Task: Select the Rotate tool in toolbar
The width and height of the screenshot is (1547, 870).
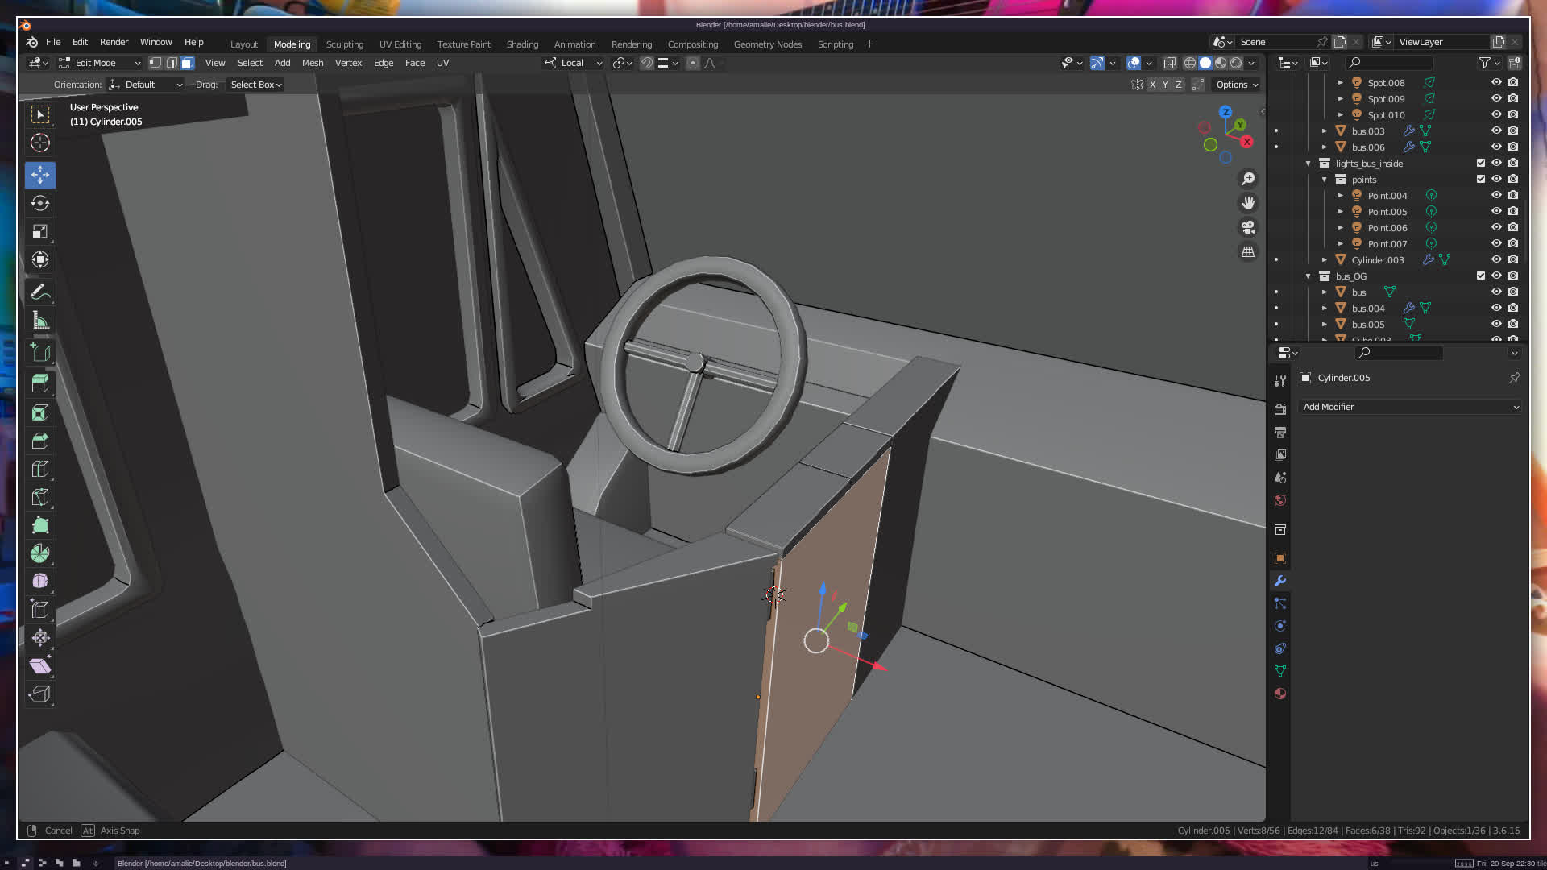Action: (39, 203)
